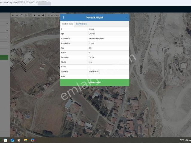Click the Nitelik value Arsa
191x143 pixels.
tap(90, 62)
